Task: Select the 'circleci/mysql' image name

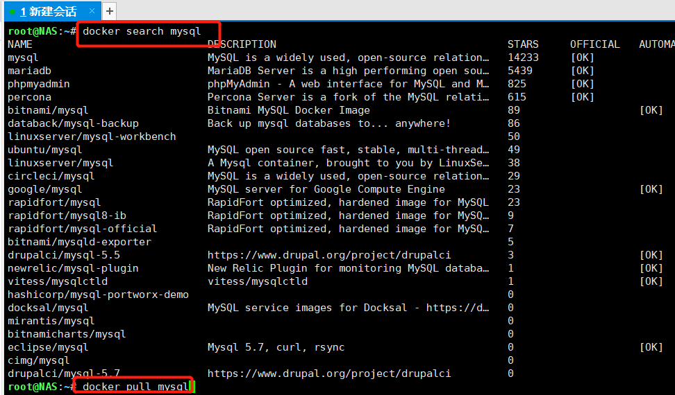Action: (51, 176)
